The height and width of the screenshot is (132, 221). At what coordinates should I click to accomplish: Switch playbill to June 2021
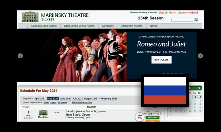[x=66, y=99]
